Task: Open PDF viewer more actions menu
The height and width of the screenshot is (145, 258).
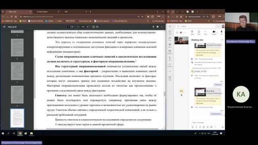Action: (162, 27)
